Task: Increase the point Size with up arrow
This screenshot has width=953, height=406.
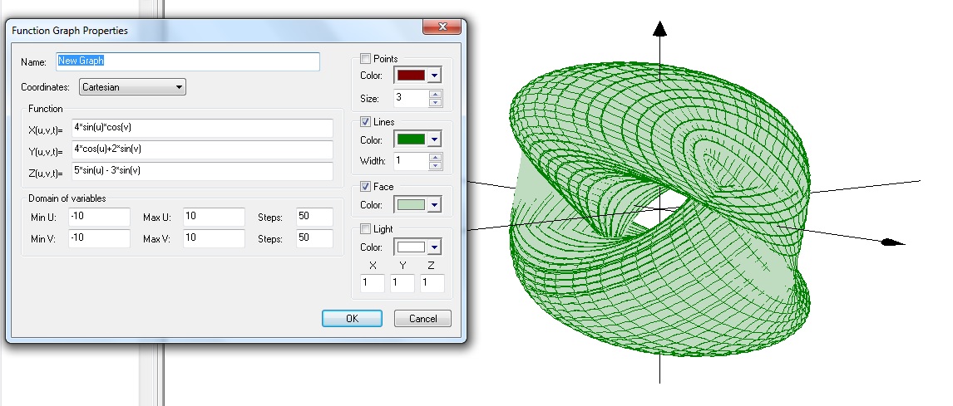Action: click(x=435, y=95)
